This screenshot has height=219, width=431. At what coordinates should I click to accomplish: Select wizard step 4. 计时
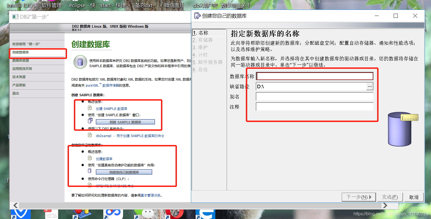click(200, 55)
